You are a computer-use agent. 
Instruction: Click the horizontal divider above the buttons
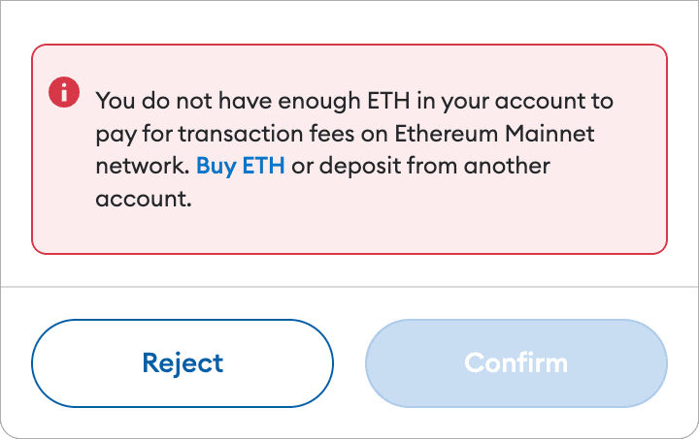(x=349, y=287)
